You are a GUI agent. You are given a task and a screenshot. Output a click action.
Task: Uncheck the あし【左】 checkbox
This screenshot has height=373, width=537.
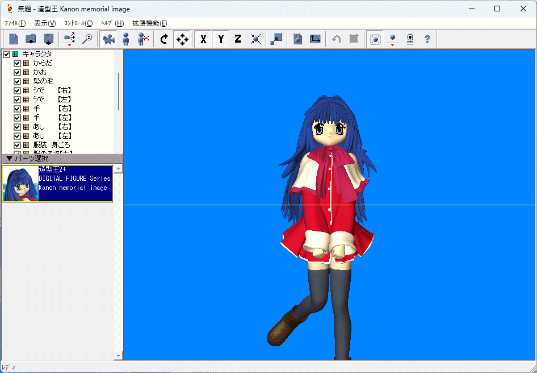tap(17, 136)
